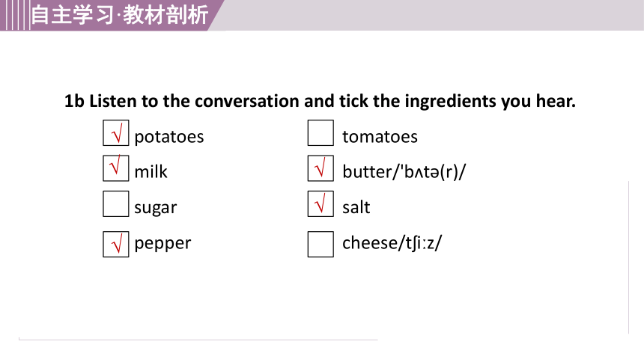The height and width of the screenshot is (362, 644).
Task: Click the 1b listening instruction heading
Action: (x=320, y=101)
